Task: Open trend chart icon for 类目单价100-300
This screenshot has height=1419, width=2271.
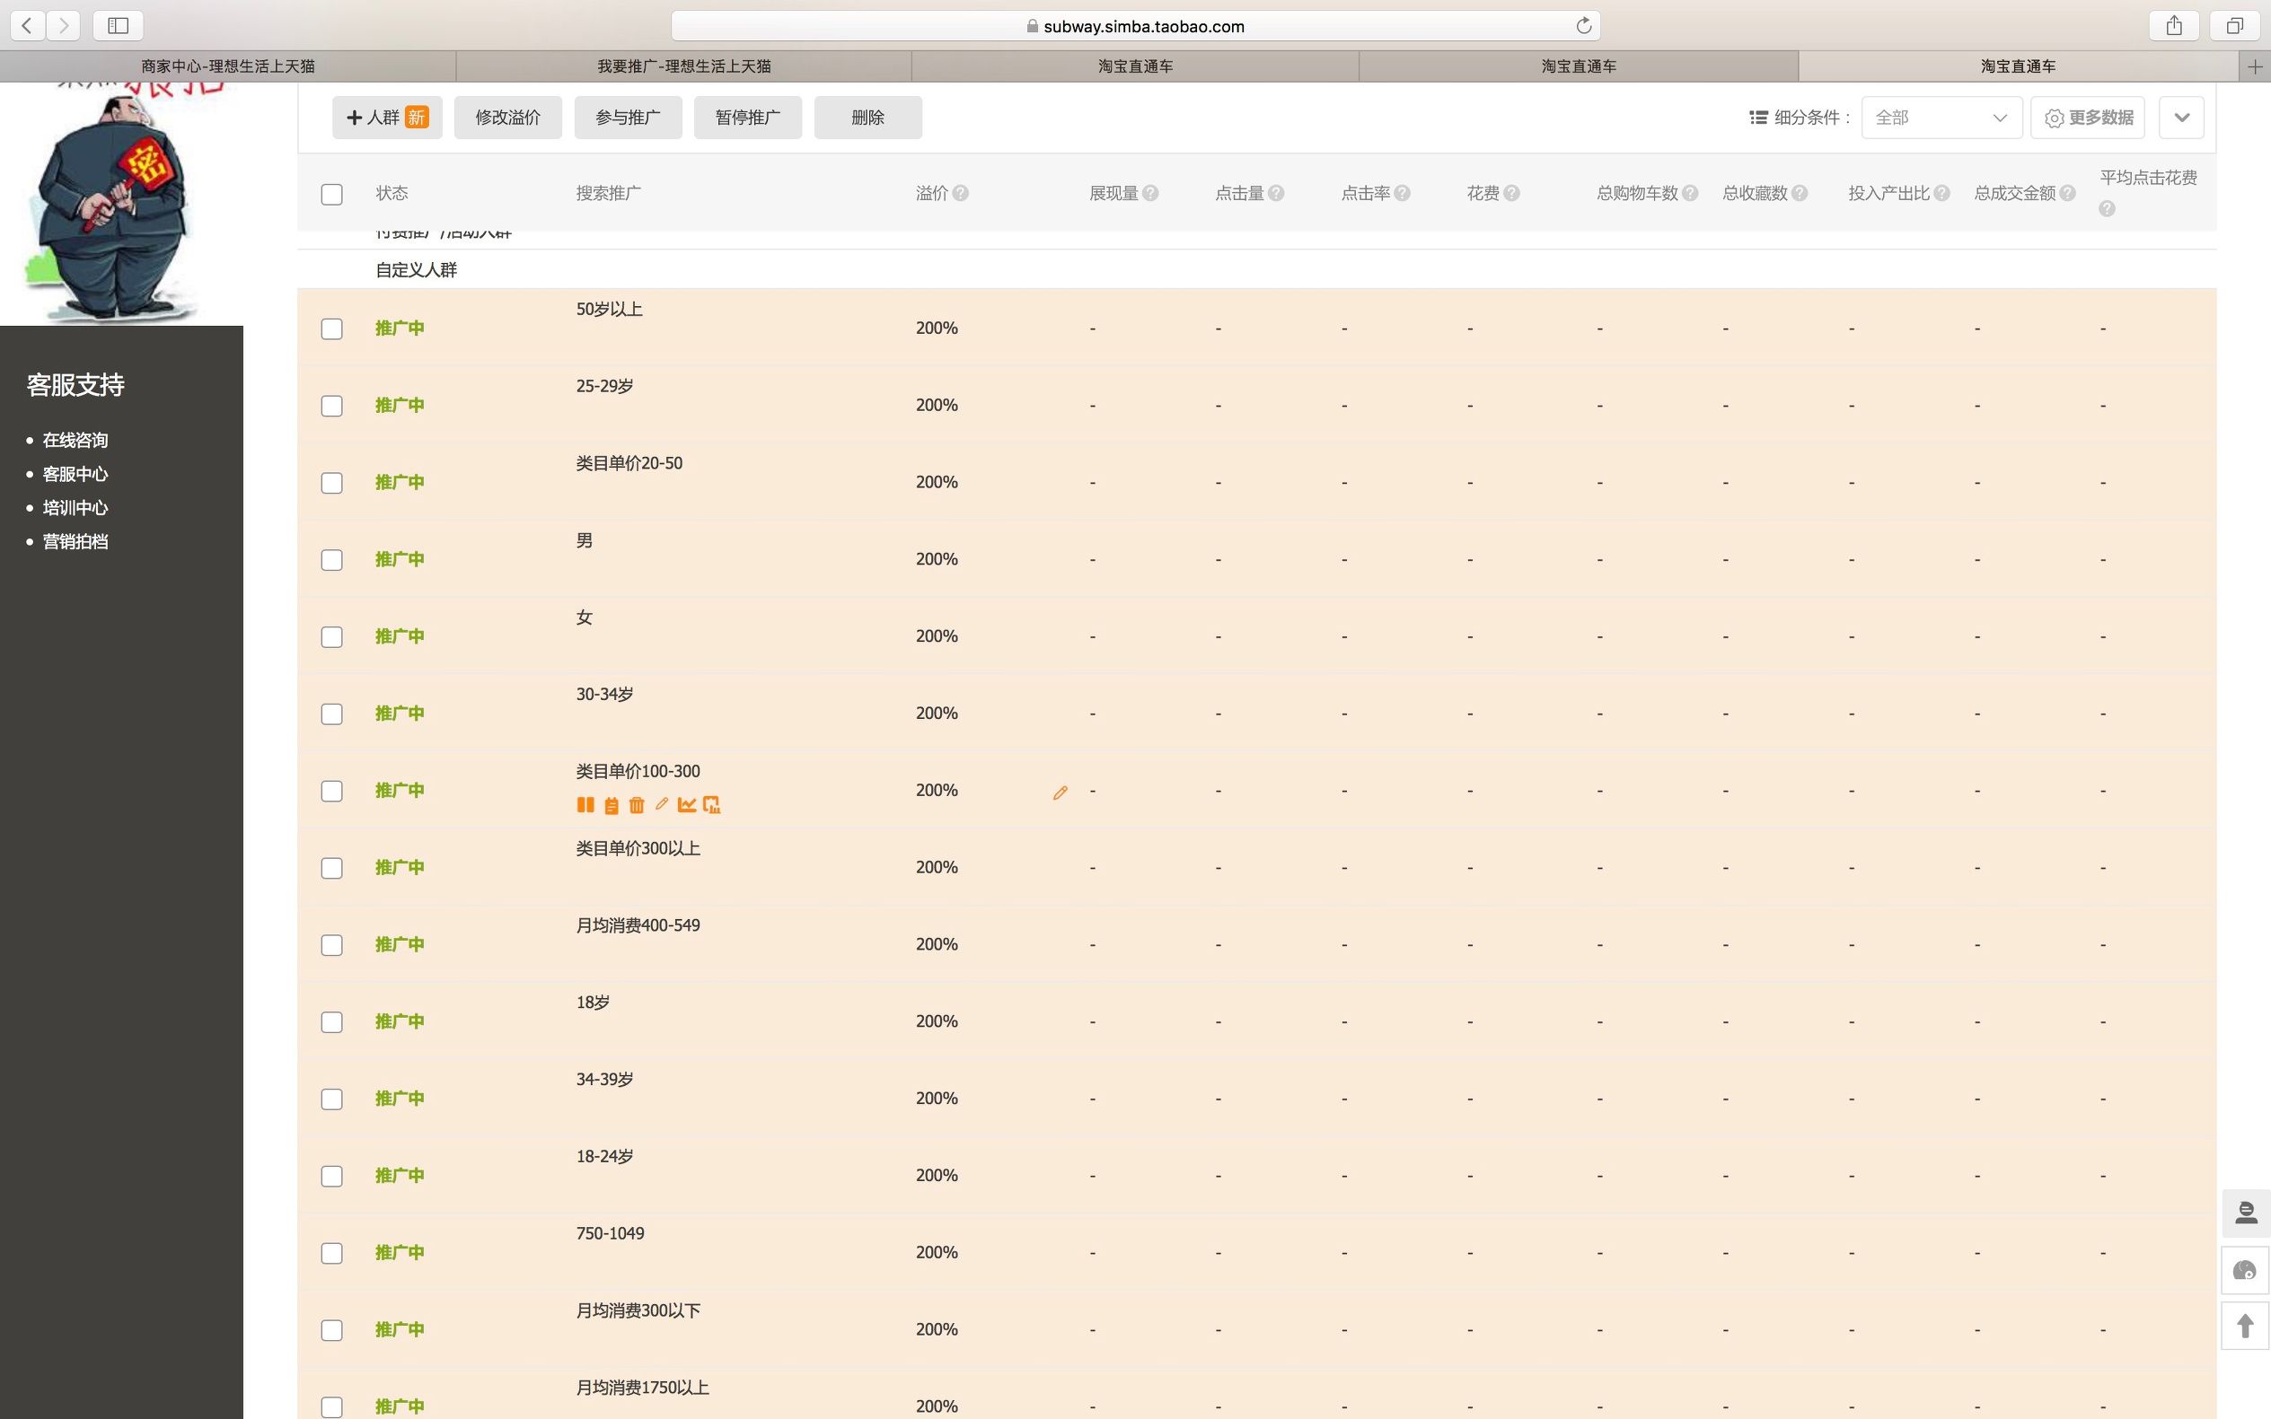Action: [x=686, y=804]
